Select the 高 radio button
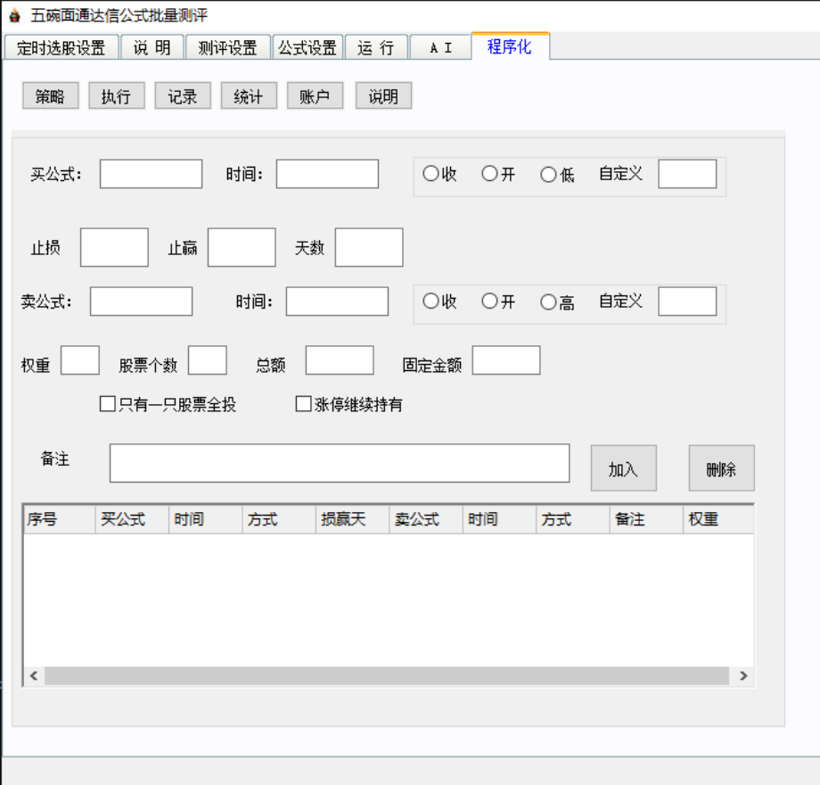 tap(549, 302)
